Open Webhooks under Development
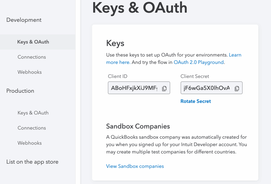The height and width of the screenshot is (184, 271). point(30,72)
